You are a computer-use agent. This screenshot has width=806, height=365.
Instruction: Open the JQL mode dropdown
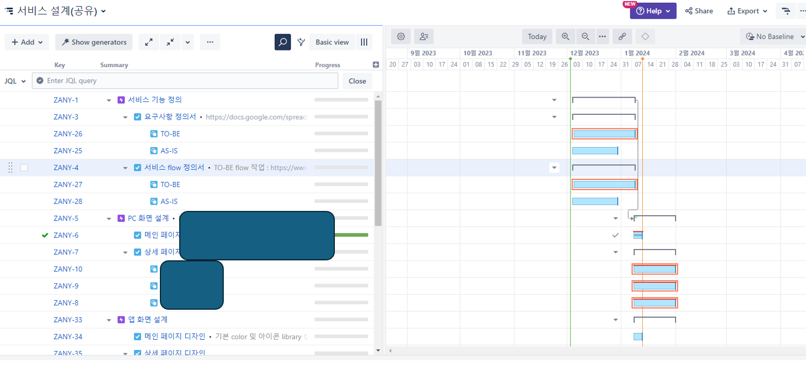15,81
